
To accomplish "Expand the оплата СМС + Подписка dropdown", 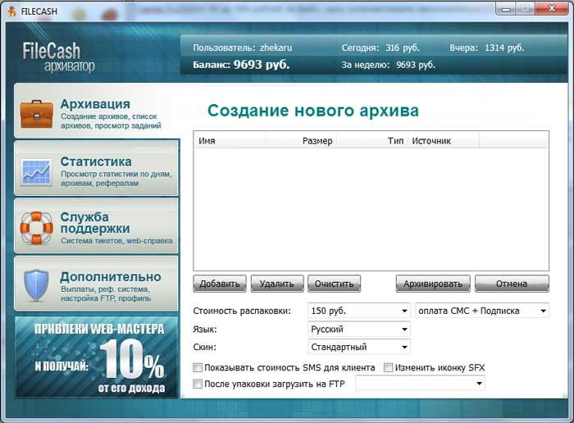I will tap(482, 312).
